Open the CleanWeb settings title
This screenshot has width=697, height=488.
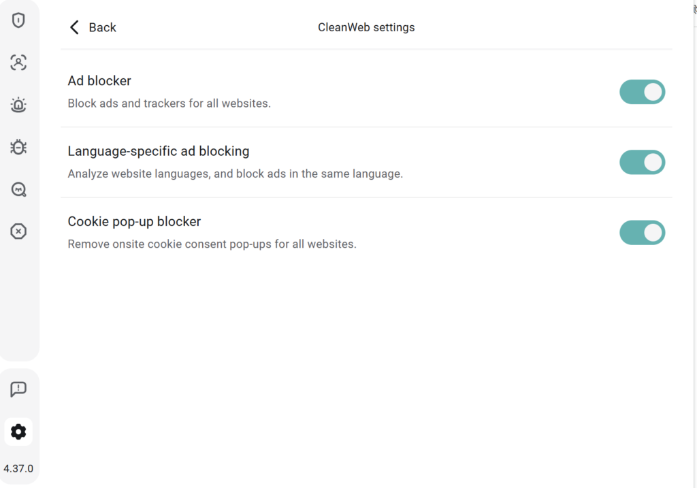[366, 27]
